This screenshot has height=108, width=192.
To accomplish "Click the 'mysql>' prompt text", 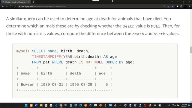I will 23,51.
